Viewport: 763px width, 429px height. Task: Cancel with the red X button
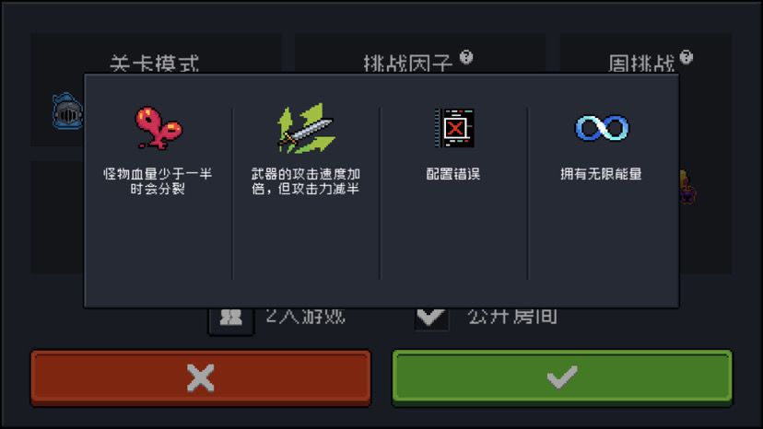click(201, 378)
